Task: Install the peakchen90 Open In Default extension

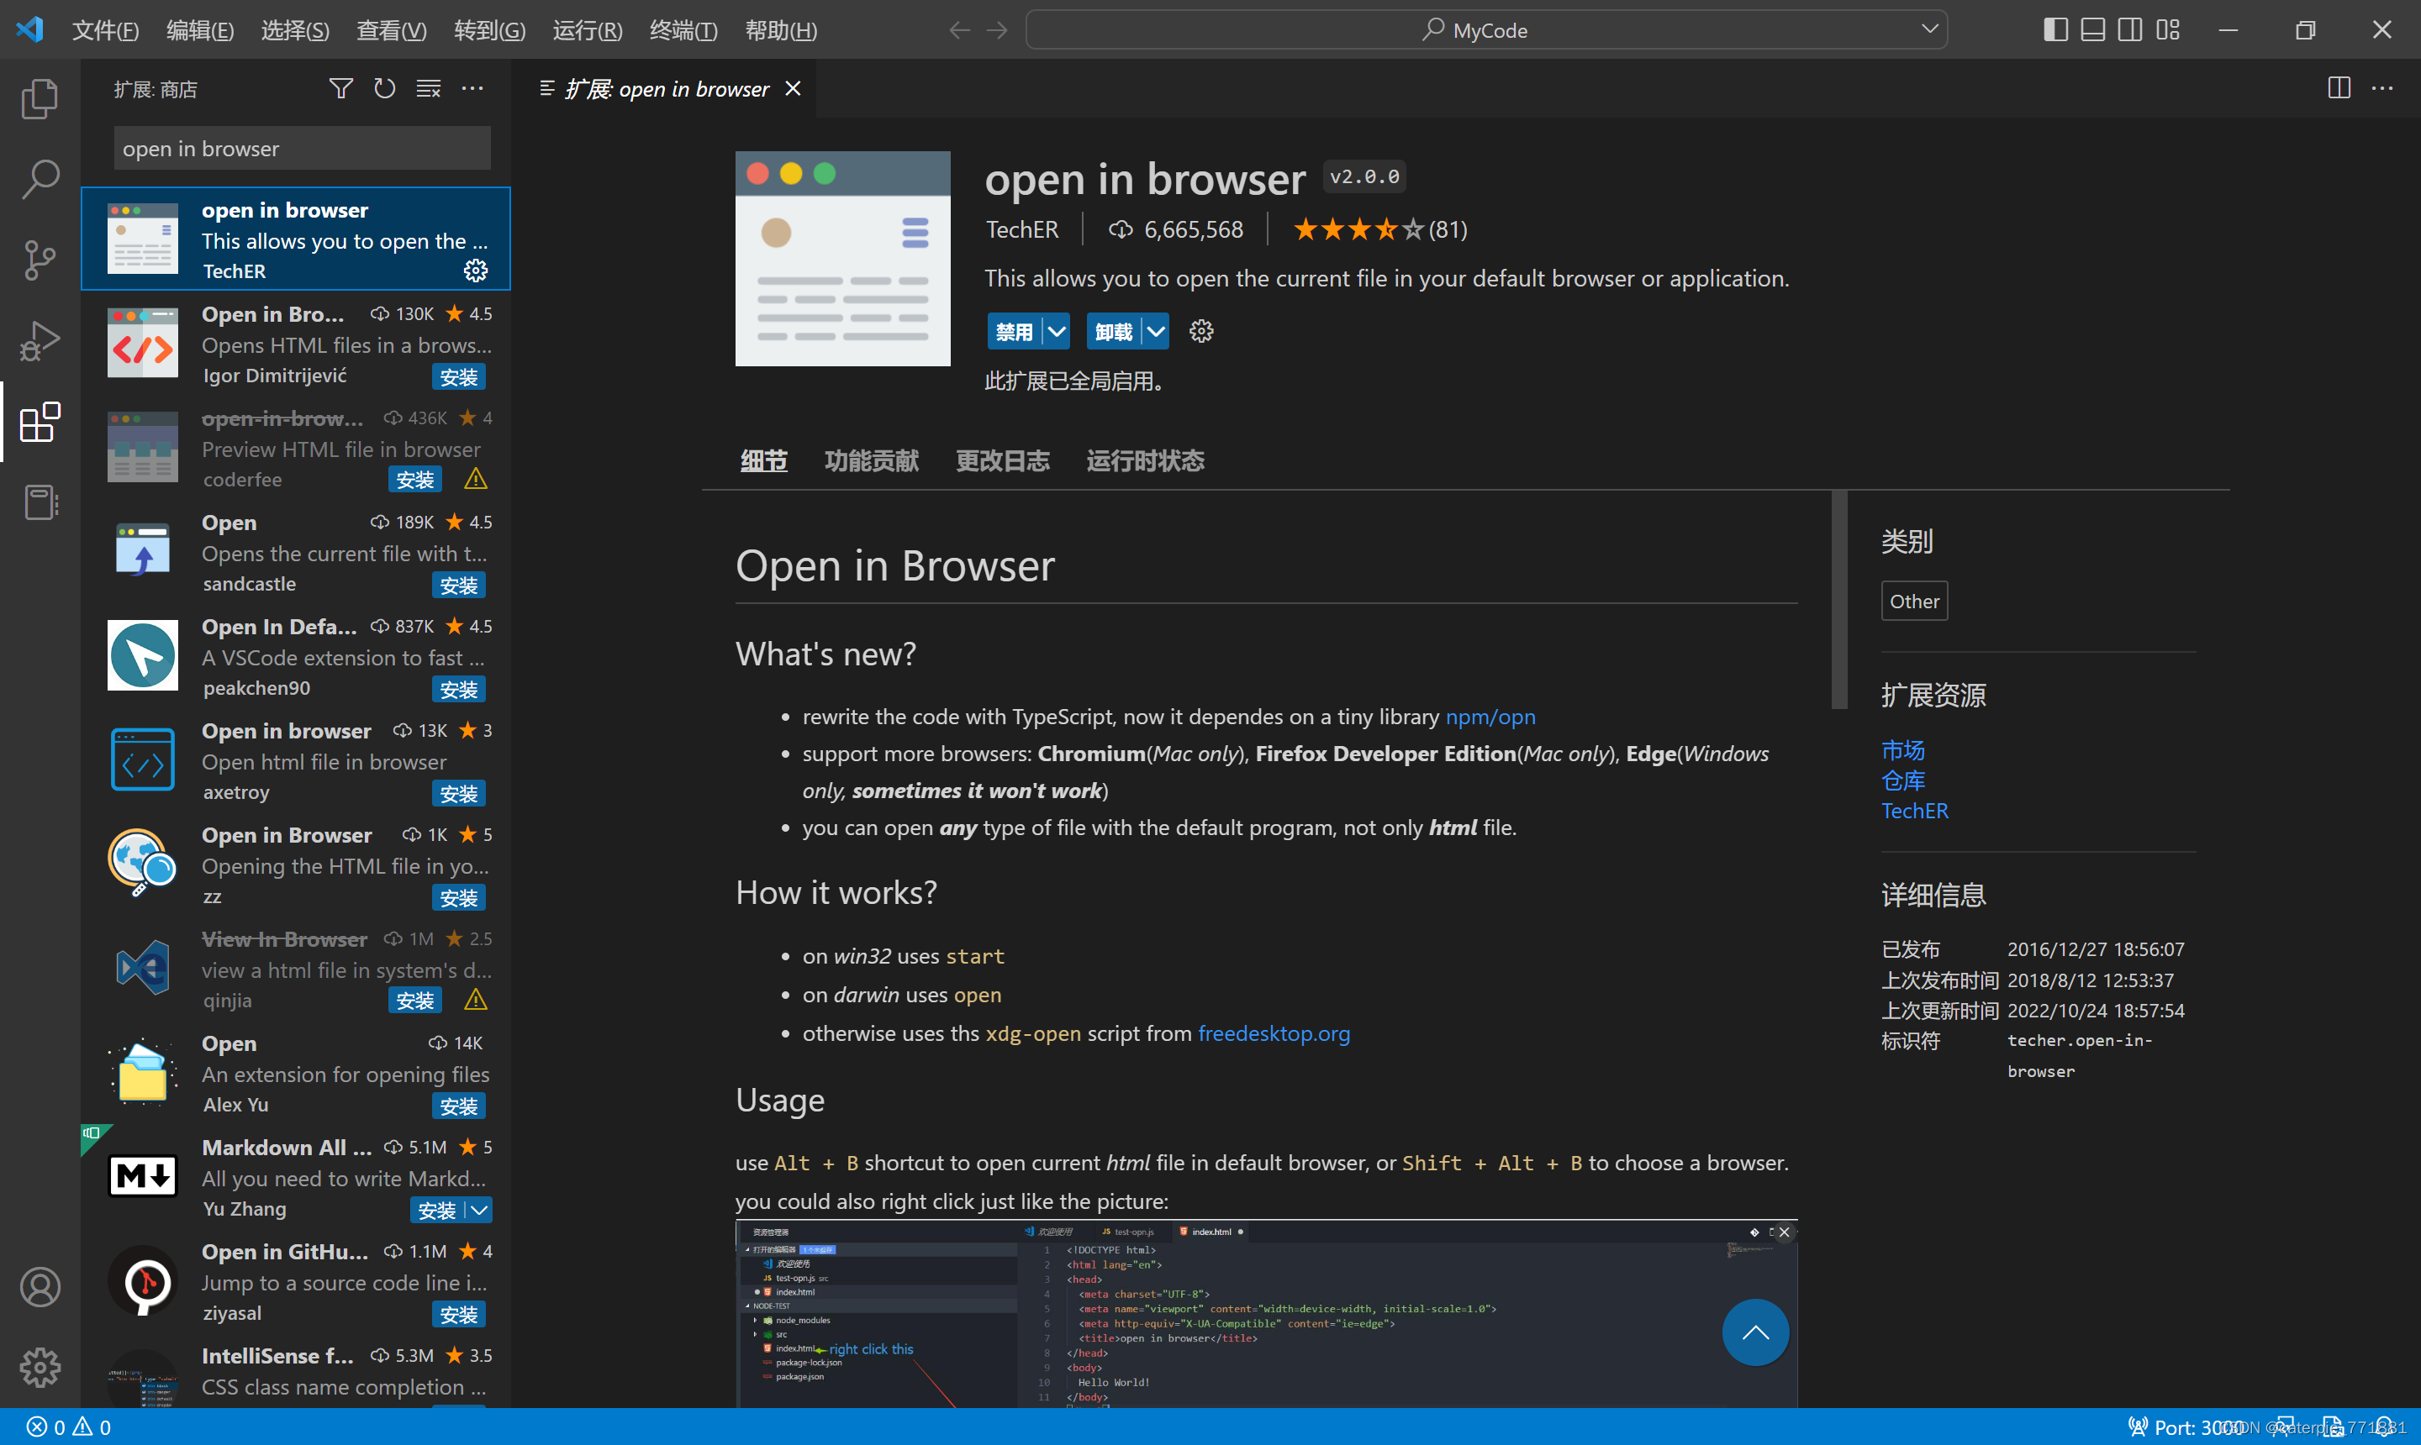Action: click(x=459, y=690)
